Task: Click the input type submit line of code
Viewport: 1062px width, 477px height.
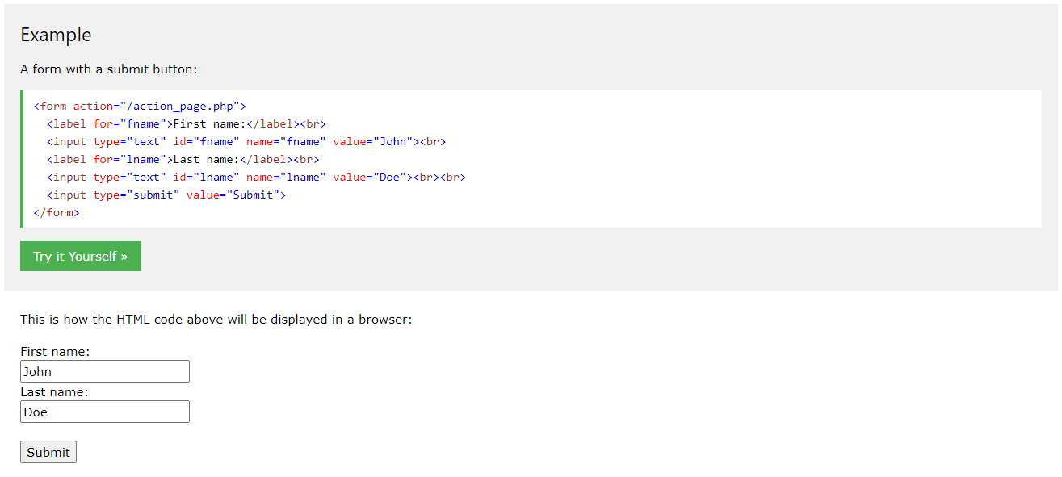Action: pos(166,194)
